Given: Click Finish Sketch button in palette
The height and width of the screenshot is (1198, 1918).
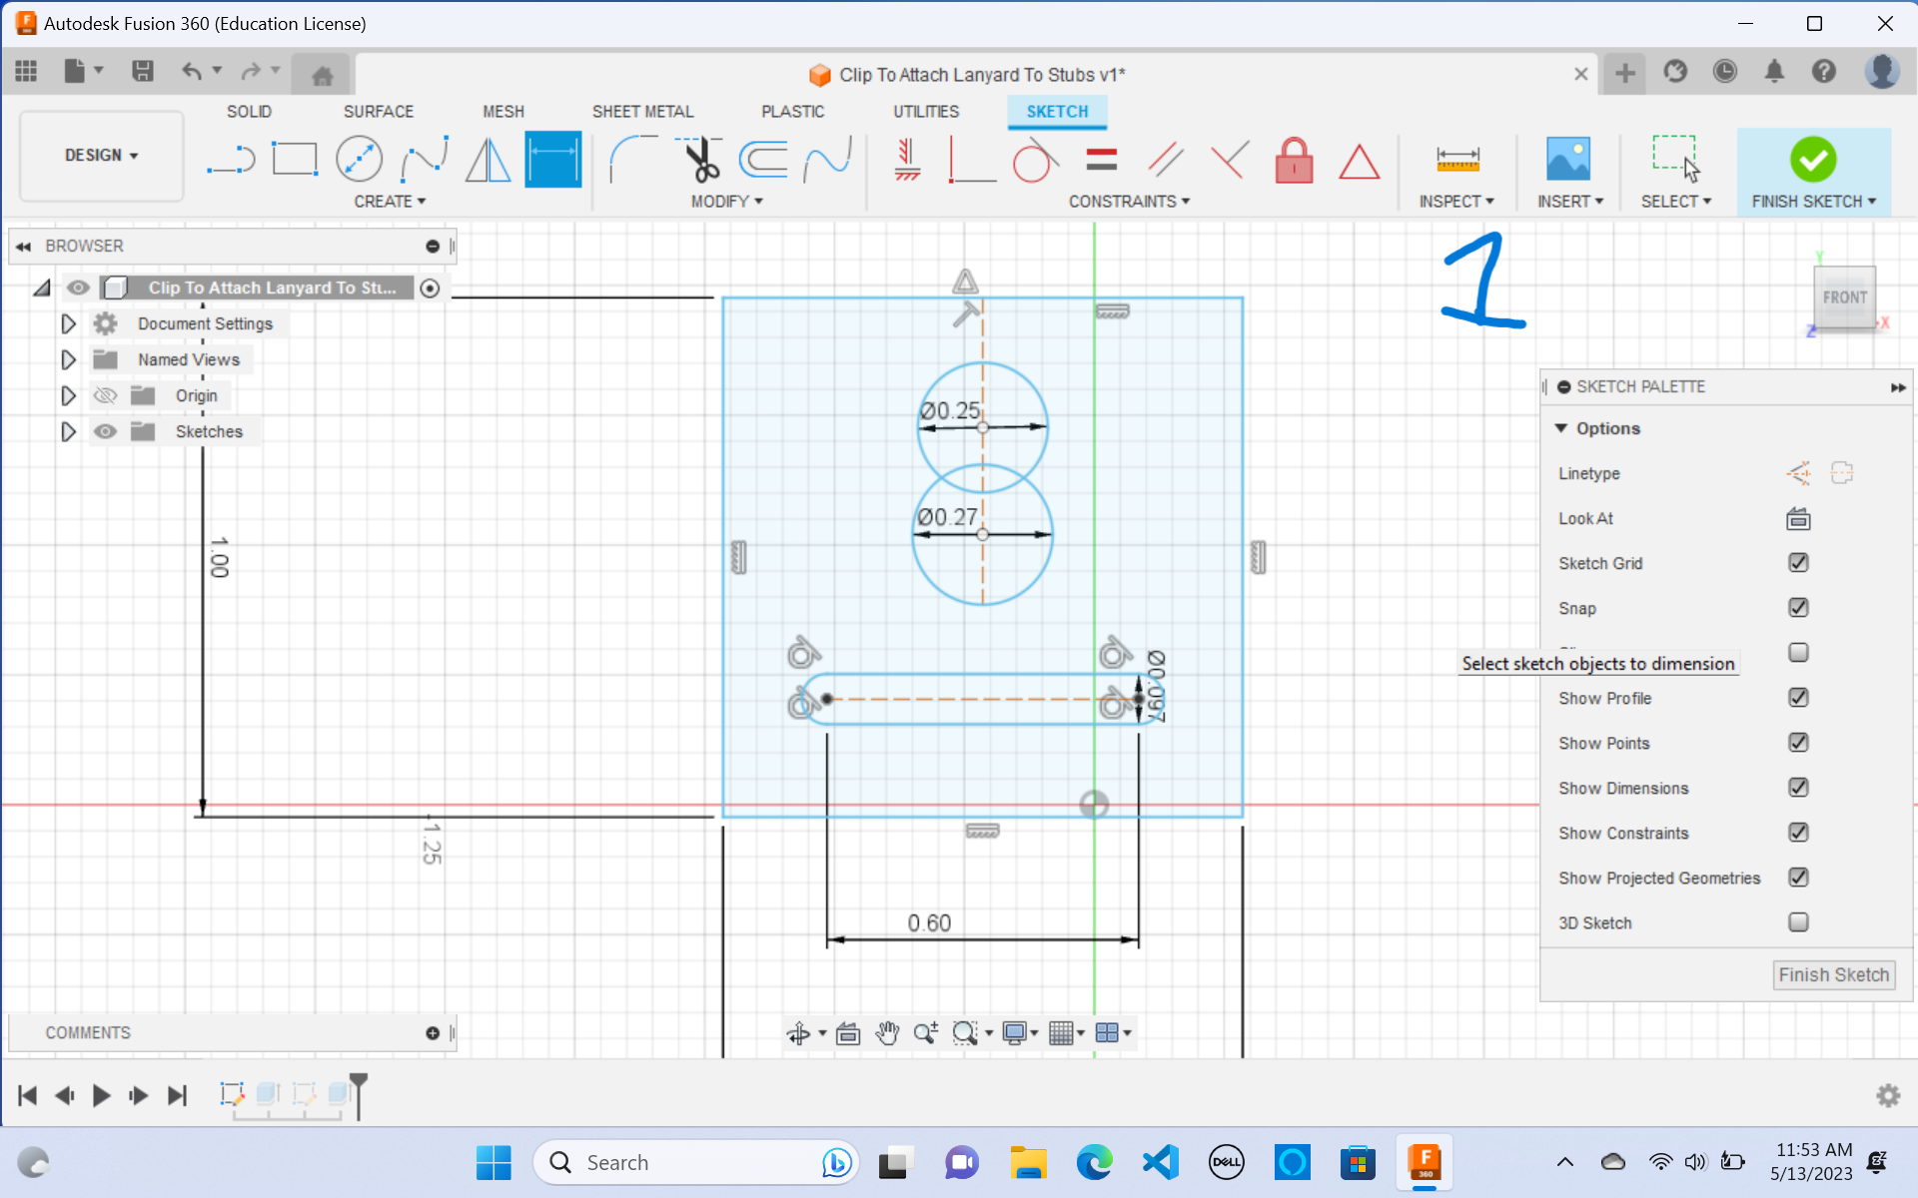Looking at the screenshot, I should point(1833,974).
